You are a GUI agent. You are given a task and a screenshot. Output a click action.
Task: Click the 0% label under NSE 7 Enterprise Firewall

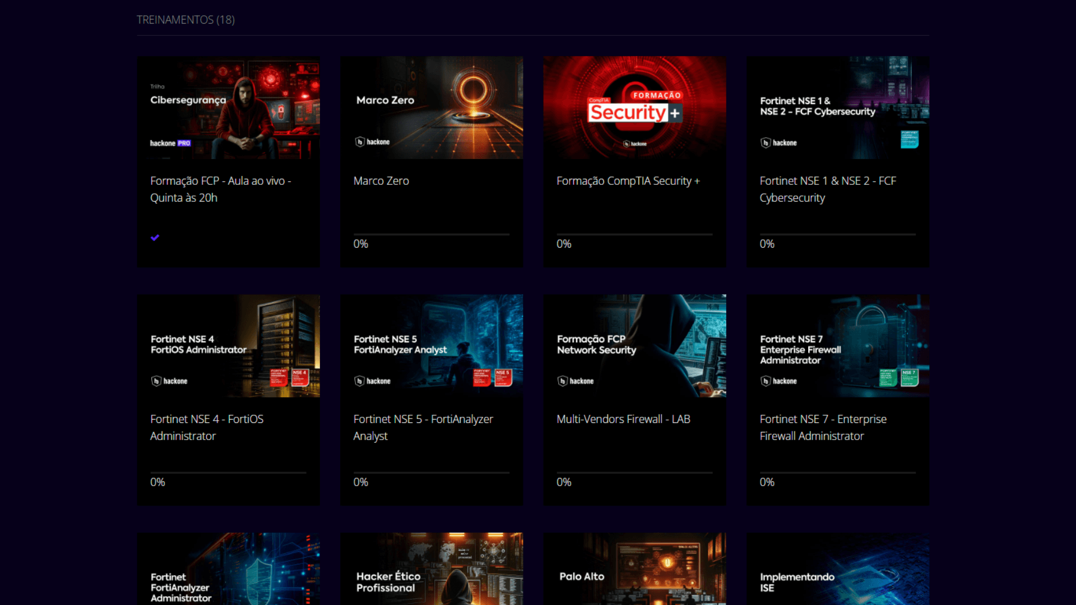(767, 482)
